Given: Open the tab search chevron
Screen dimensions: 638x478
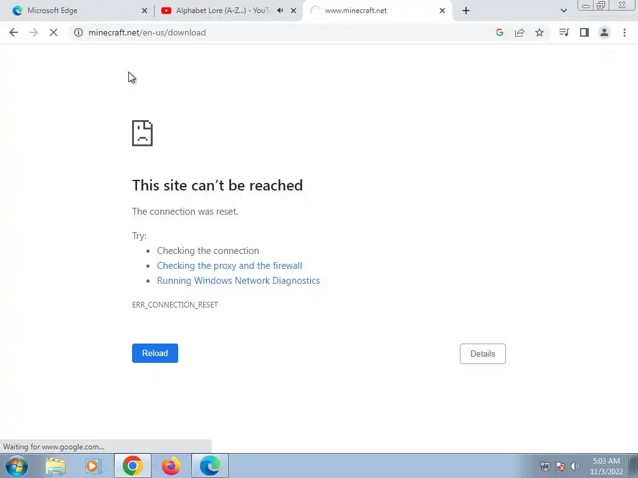Looking at the screenshot, I should coord(563,11).
